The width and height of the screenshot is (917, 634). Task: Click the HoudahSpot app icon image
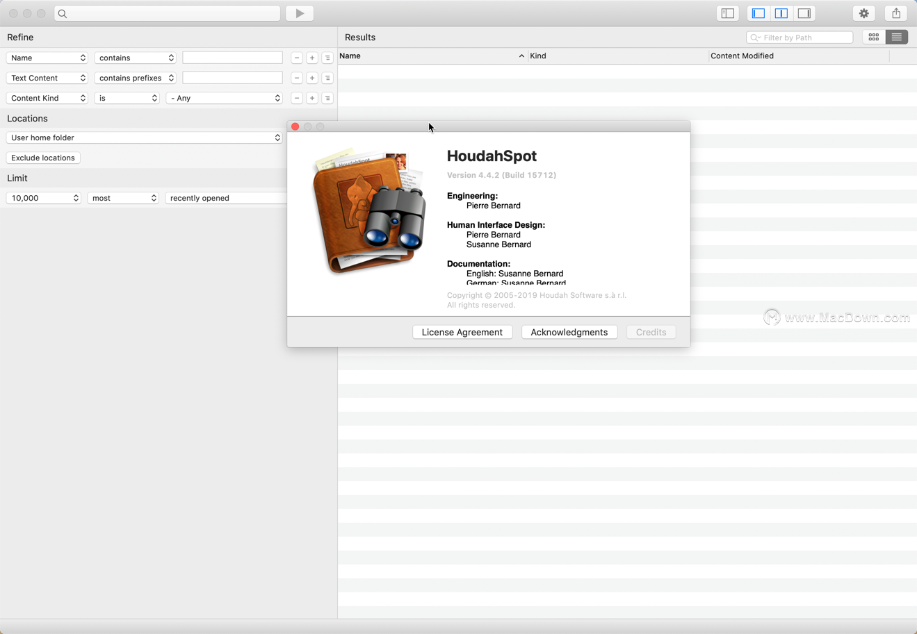pos(369,210)
